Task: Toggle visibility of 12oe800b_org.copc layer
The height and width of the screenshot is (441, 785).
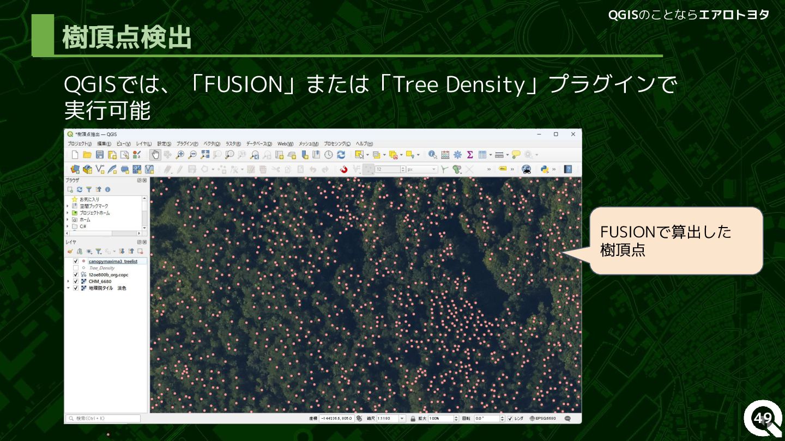Action: click(76, 275)
